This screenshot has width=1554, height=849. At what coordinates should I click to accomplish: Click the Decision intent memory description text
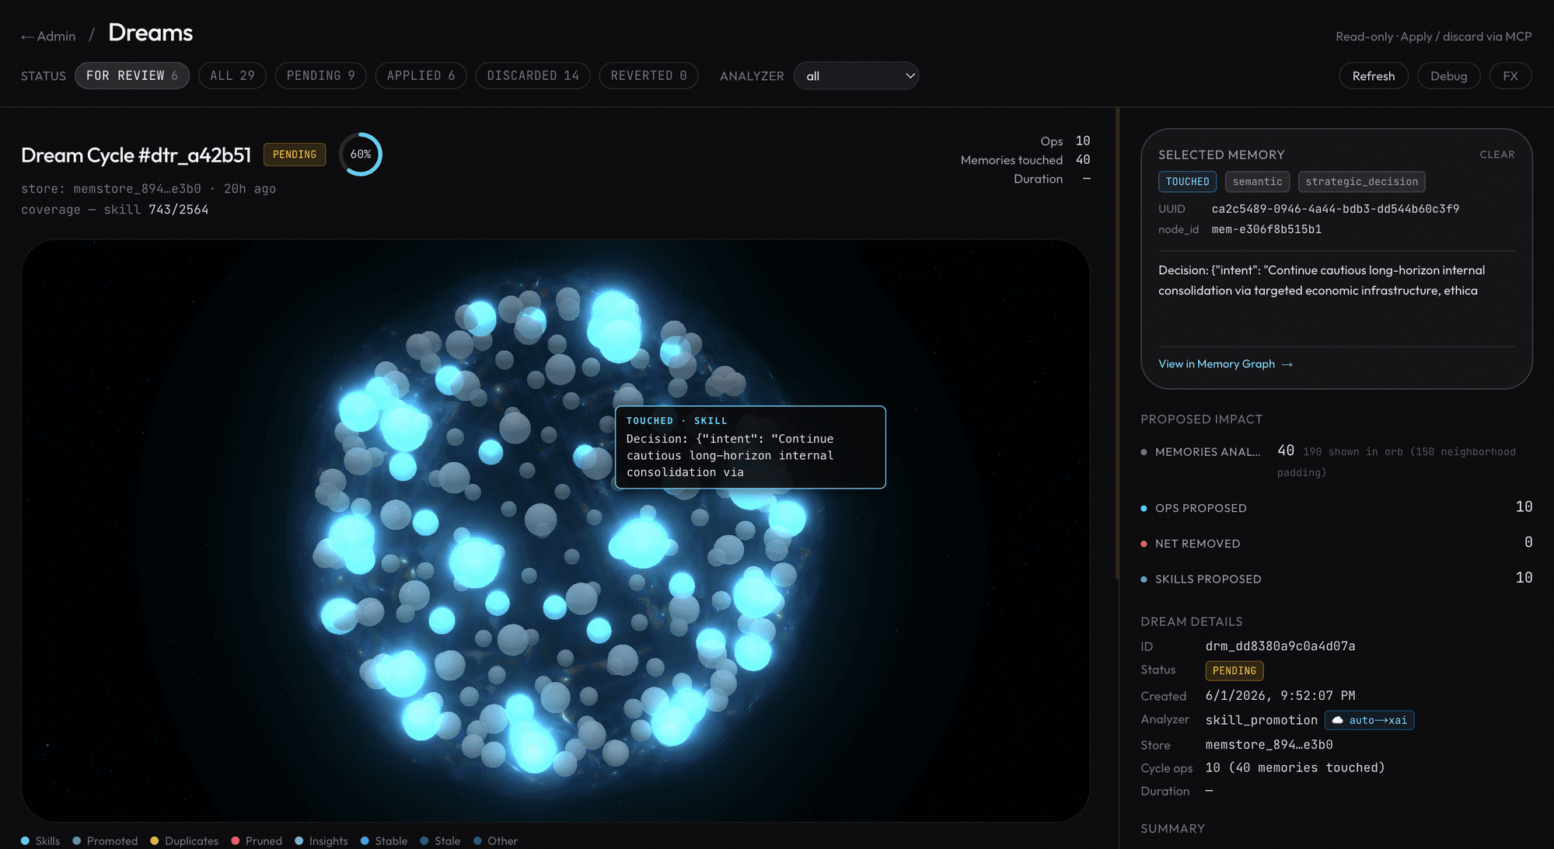point(1322,280)
